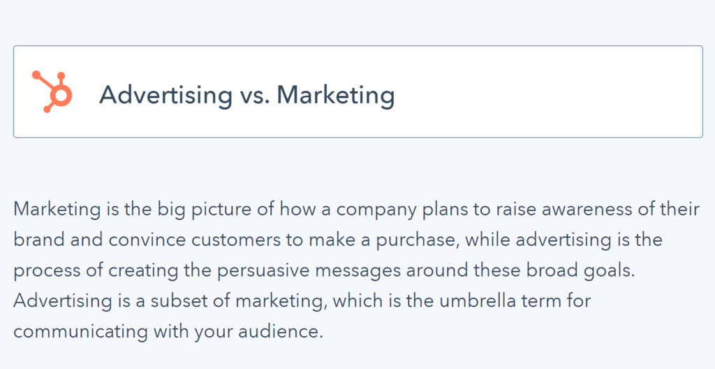This screenshot has height=369, width=715.
Task: Click the word 'Advertising' in the heading
Action: pos(166,96)
